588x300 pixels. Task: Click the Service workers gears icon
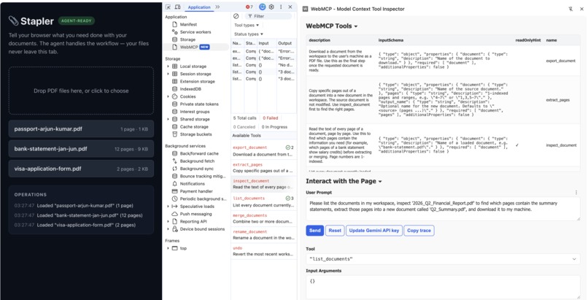[175, 32]
